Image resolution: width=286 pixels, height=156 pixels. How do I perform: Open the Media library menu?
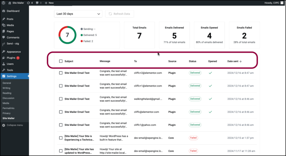10,25
